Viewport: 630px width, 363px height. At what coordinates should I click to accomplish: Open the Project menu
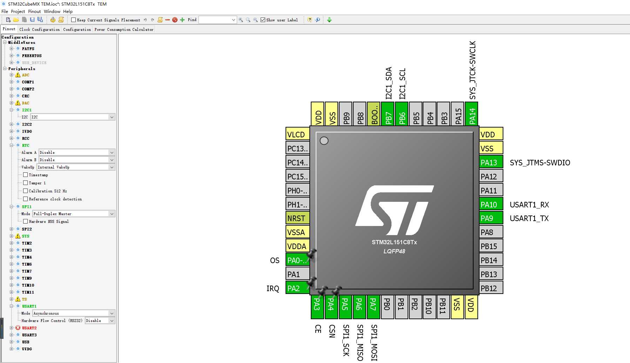click(x=18, y=12)
